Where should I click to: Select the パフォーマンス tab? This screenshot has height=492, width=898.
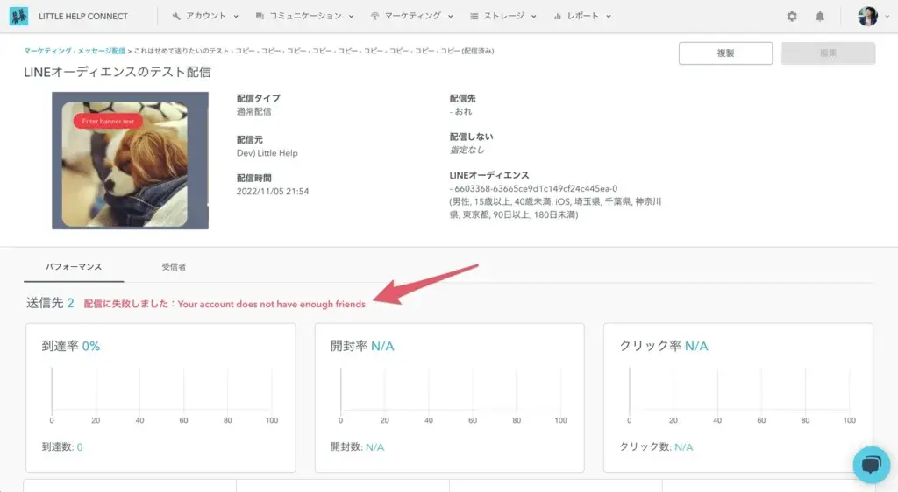click(73, 265)
